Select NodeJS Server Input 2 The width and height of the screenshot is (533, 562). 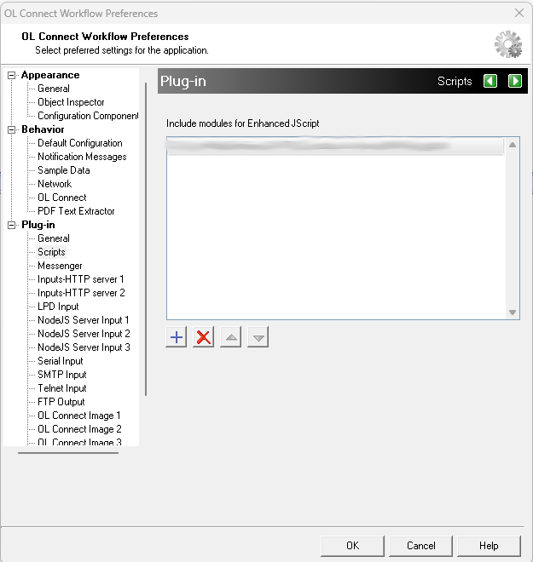(x=84, y=334)
